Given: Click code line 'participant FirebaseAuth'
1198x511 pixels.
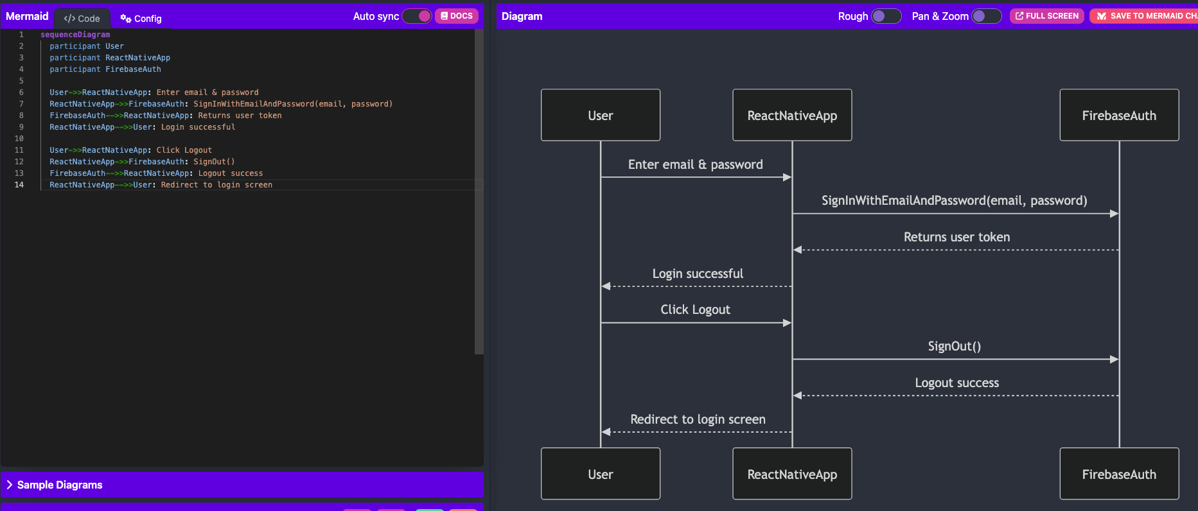Looking at the screenshot, I should (x=105, y=69).
